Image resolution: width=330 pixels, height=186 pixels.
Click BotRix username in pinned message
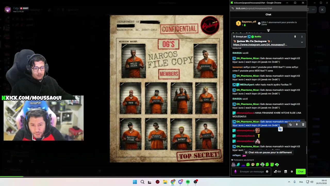click(258, 37)
